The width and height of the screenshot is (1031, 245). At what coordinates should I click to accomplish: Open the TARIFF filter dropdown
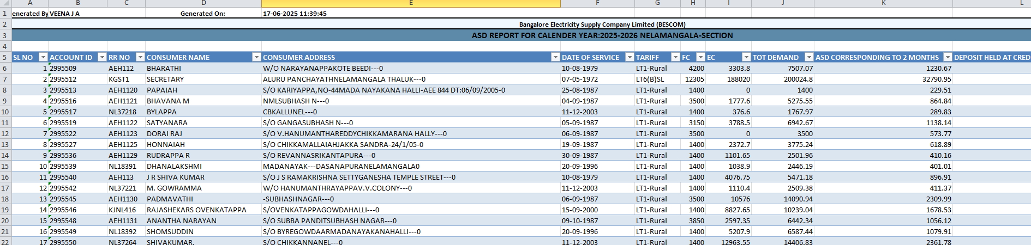[x=675, y=57]
